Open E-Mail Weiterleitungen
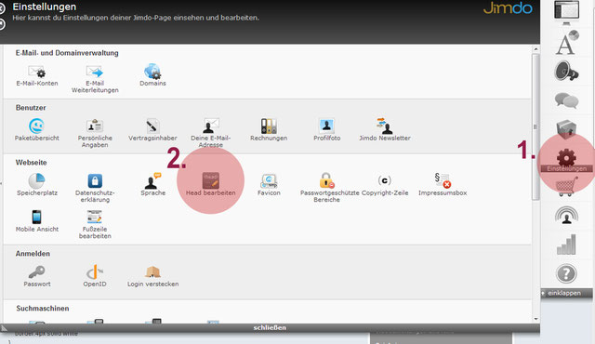Screen dimensions: 595x344 (95, 79)
